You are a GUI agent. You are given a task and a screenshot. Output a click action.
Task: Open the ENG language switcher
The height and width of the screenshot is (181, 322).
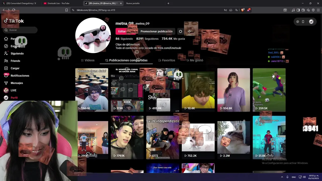click(x=294, y=177)
